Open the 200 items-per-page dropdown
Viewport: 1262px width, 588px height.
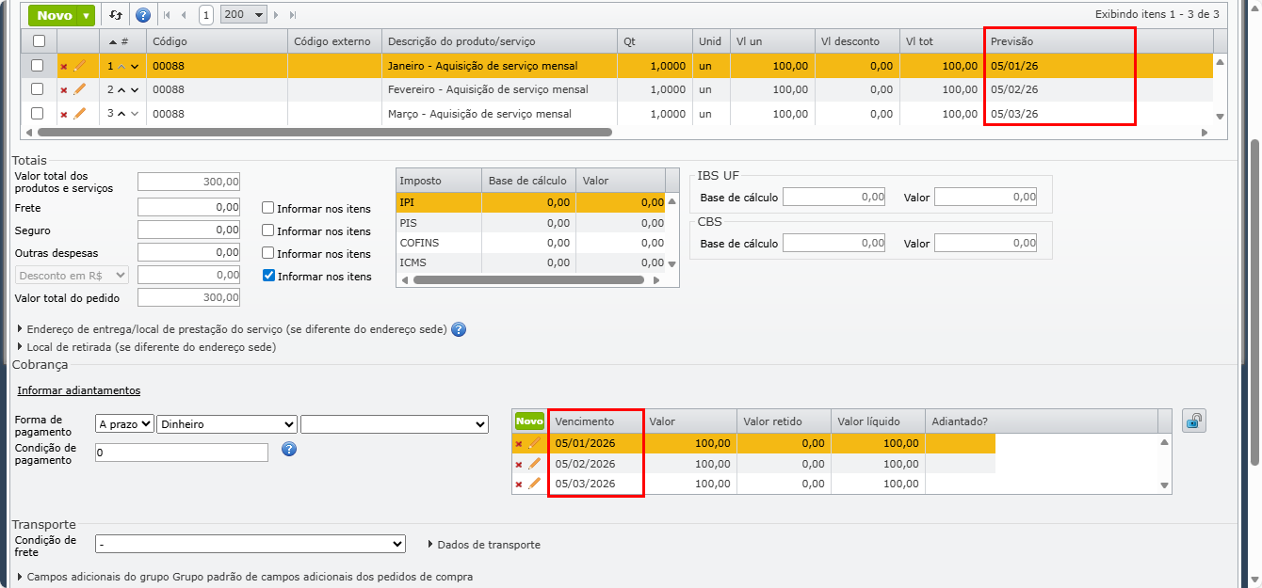point(243,15)
